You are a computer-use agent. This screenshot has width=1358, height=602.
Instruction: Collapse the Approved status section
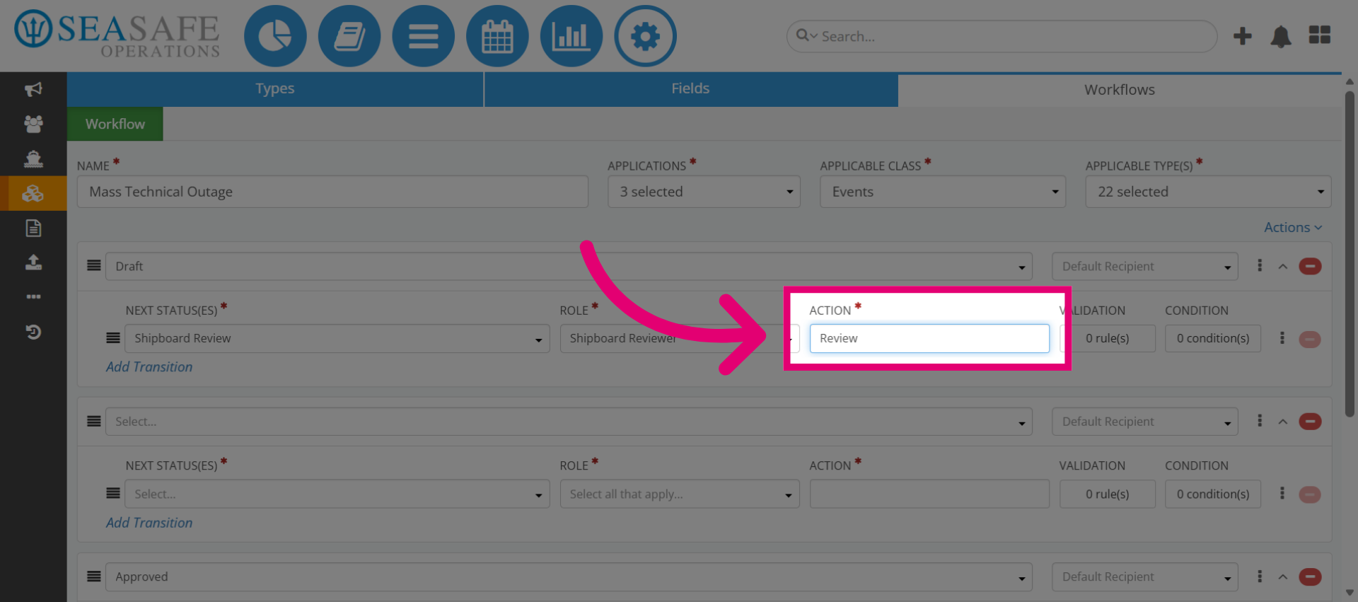(x=1283, y=577)
